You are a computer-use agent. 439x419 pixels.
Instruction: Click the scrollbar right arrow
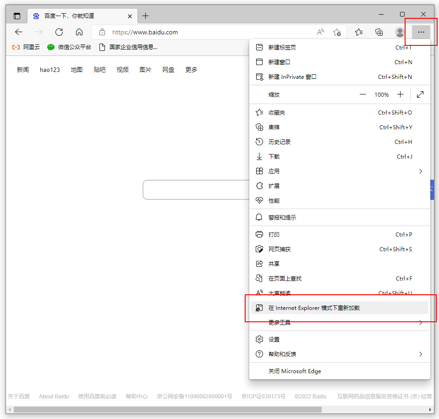(x=430, y=410)
